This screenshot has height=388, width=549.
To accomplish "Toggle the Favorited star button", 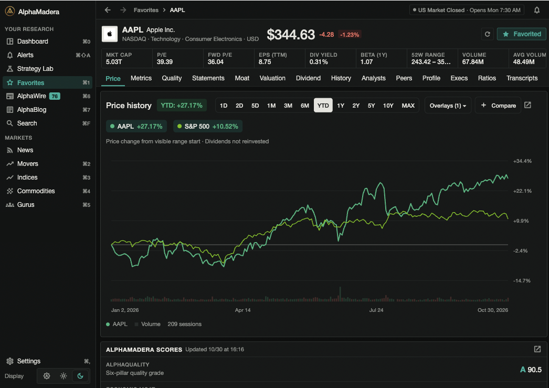I will tap(522, 34).
